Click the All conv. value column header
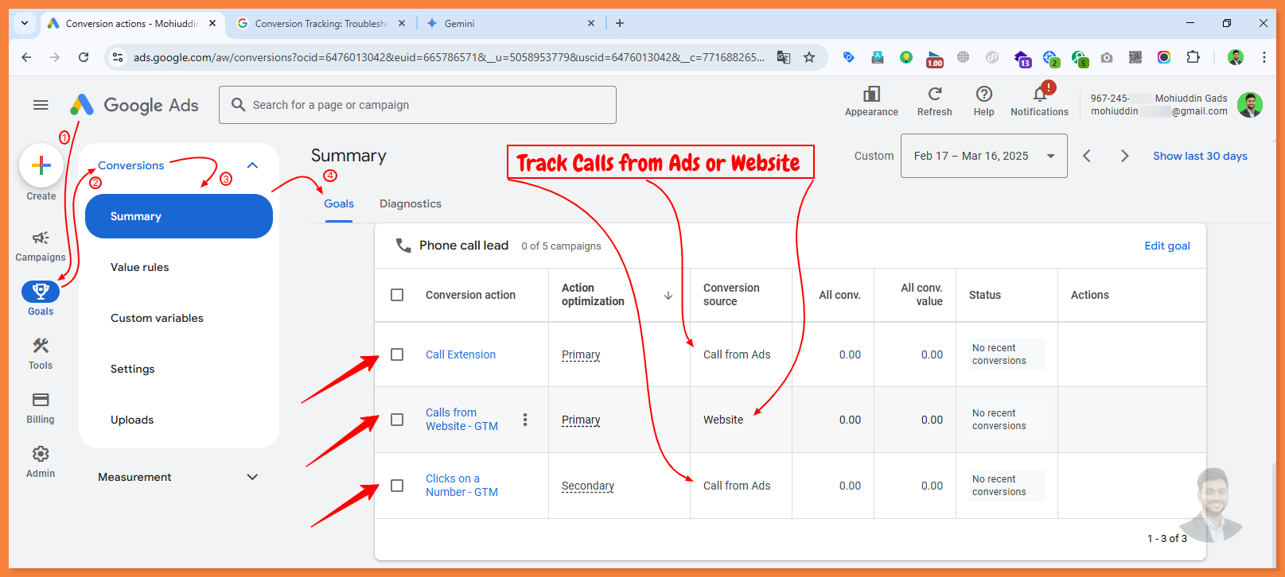 tap(921, 295)
